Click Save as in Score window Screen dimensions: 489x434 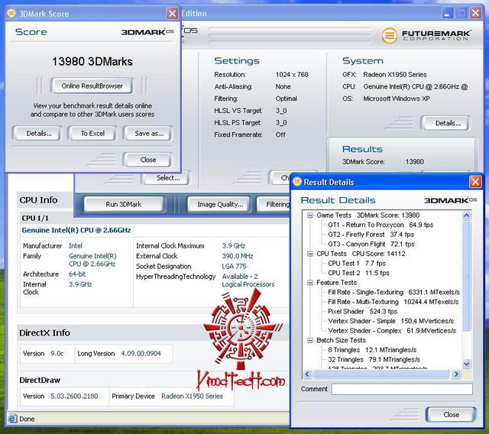pos(149,134)
